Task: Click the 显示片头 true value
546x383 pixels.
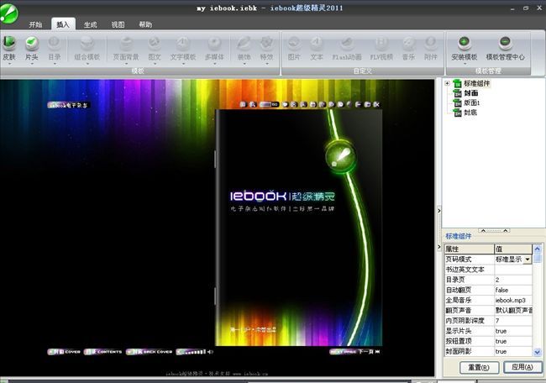Action: tap(513, 331)
